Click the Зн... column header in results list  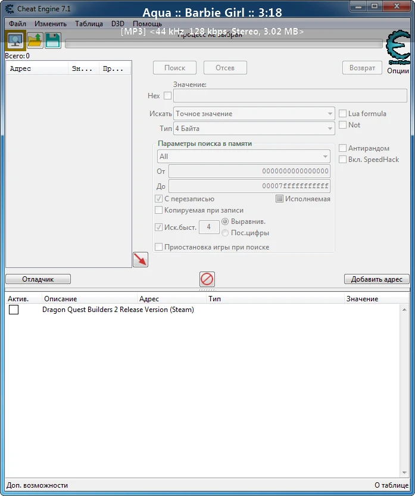point(84,68)
